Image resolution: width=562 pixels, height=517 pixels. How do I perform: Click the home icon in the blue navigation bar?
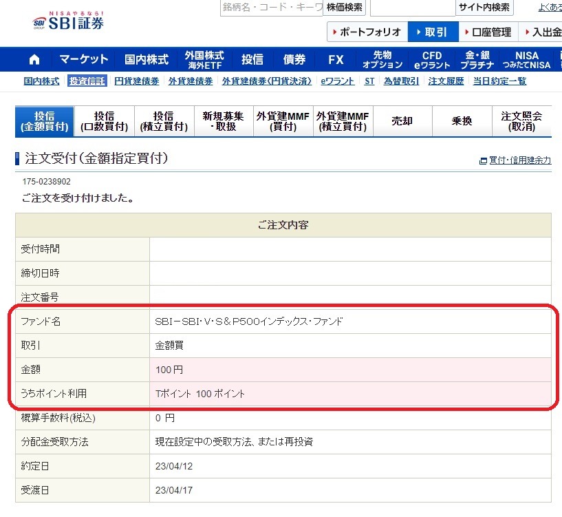34,60
